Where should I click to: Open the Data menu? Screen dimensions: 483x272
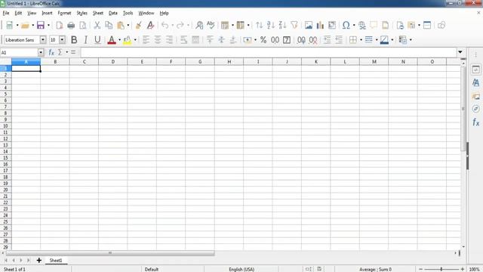click(x=113, y=13)
